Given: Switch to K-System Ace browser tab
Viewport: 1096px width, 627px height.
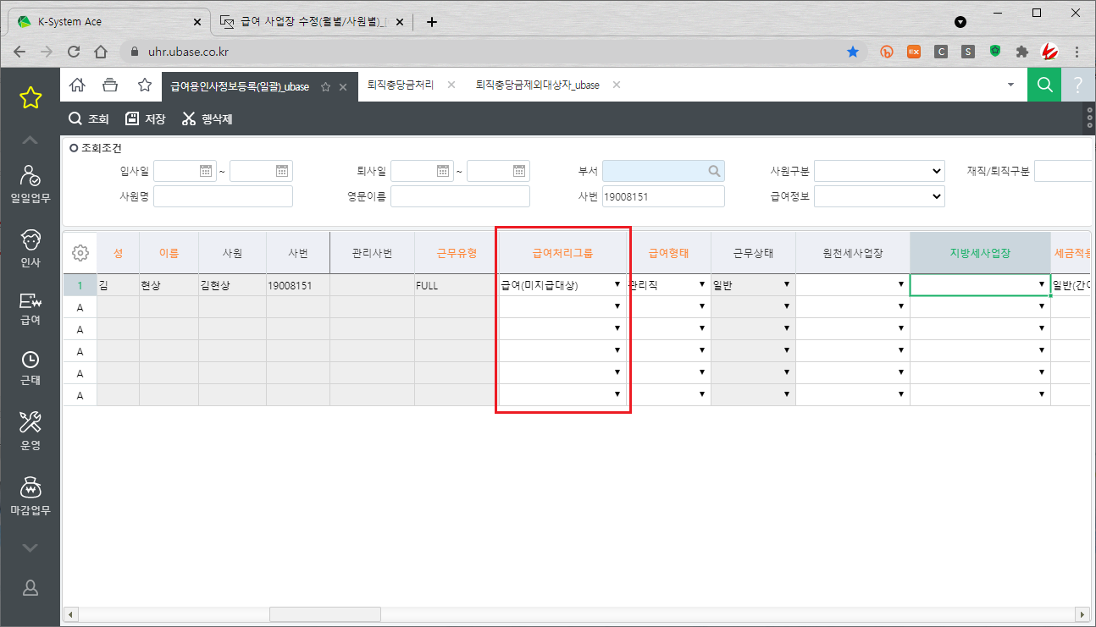Looking at the screenshot, I should (x=109, y=22).
